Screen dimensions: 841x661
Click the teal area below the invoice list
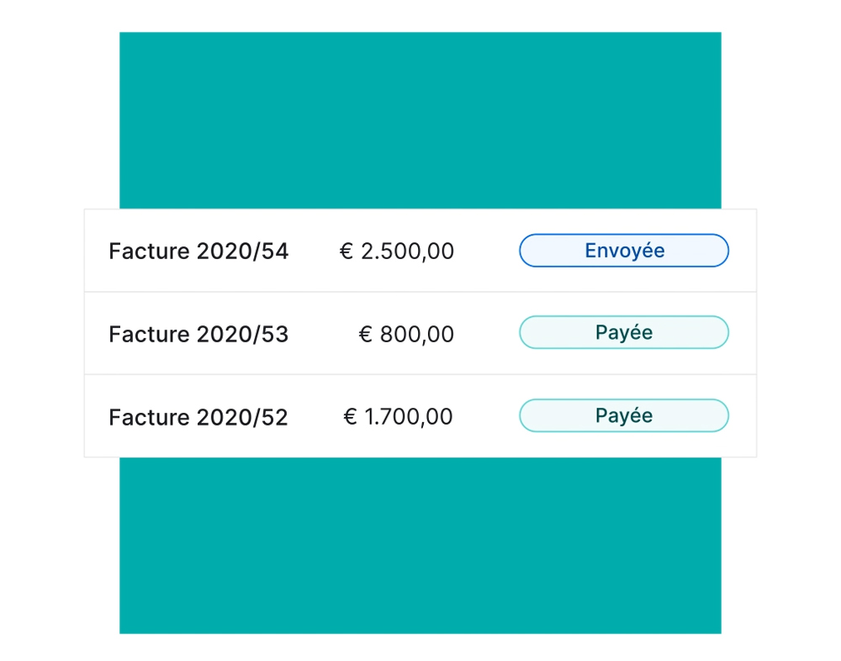pyautogui.click(x=420, y=545)
